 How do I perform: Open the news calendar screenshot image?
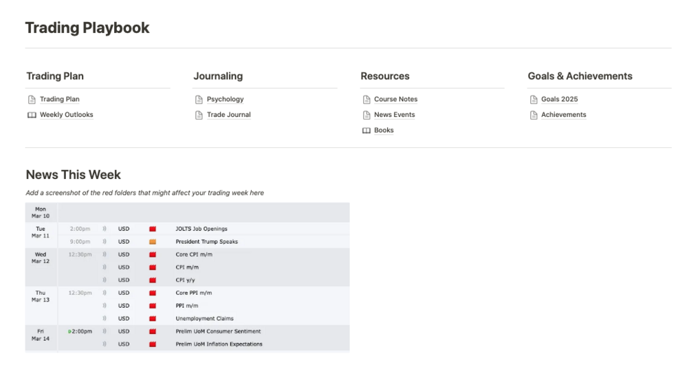coord(187,277)
